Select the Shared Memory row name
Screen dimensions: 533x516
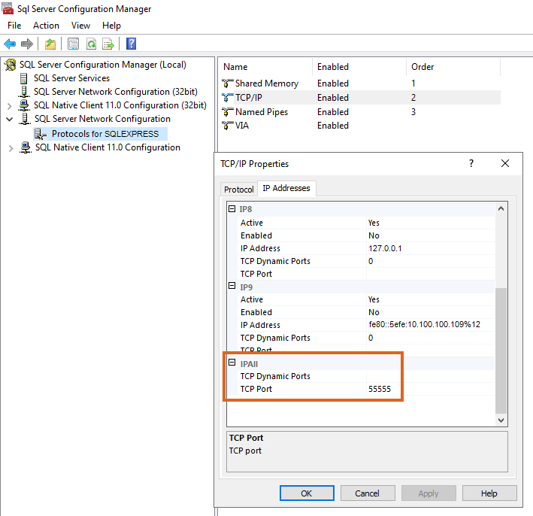[x=267, y=83]
